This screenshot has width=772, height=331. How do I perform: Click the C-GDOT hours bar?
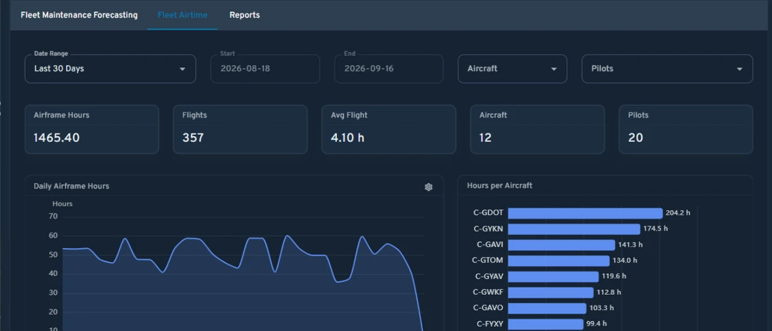click(586, 213)
